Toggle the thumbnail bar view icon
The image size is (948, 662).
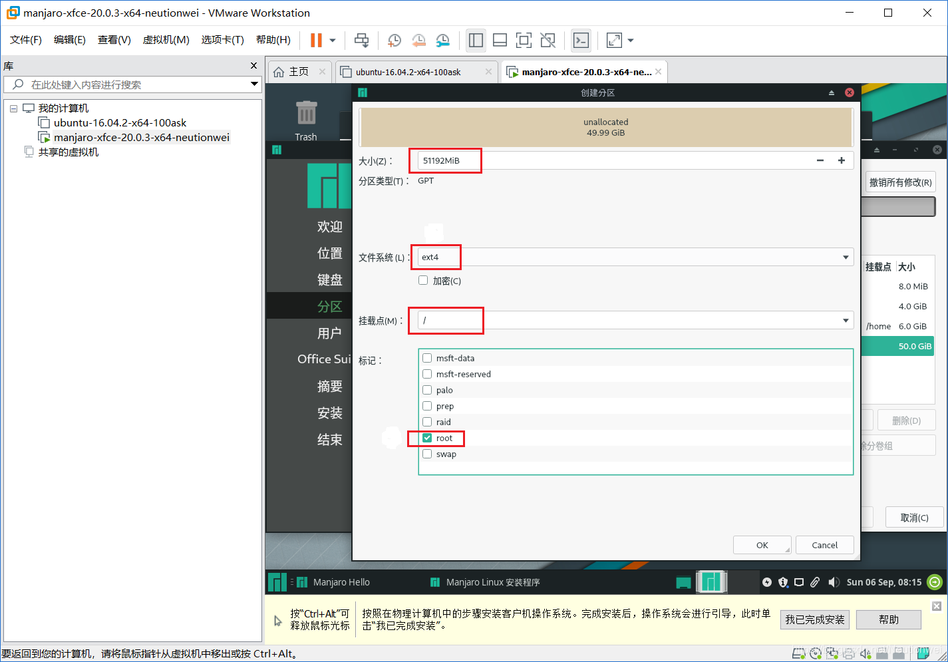[500, 41]
